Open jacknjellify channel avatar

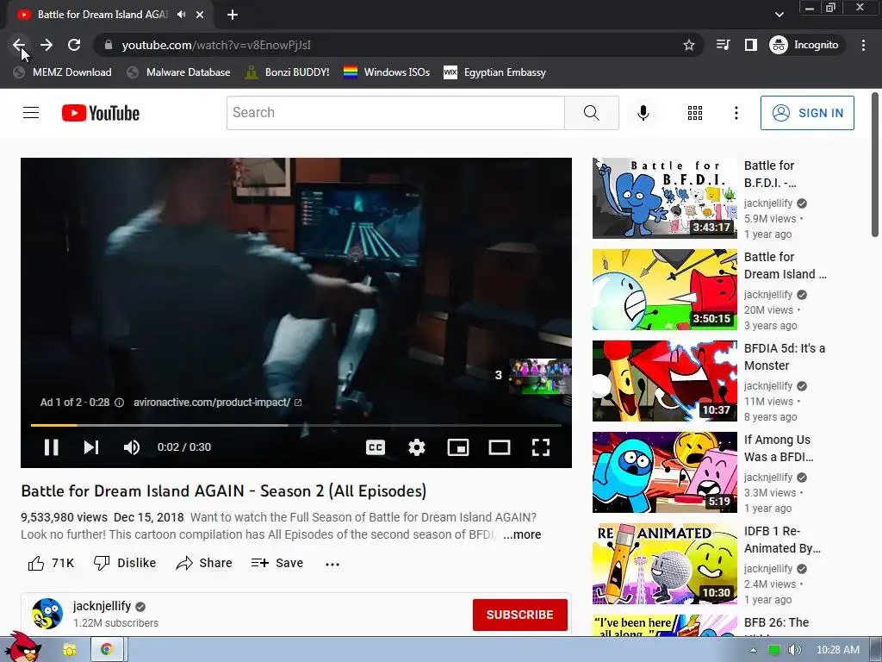47,614
